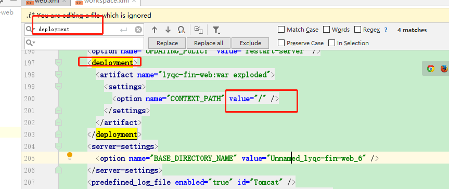Click highlighted deployment tag on line 197
The width and height of the screenshot is (449, 189).
(x=112, y=63)
